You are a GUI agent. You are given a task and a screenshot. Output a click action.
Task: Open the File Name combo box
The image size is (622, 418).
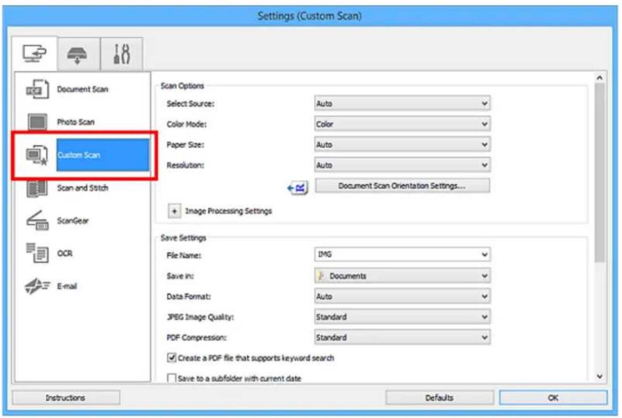[x=402, y=255]
